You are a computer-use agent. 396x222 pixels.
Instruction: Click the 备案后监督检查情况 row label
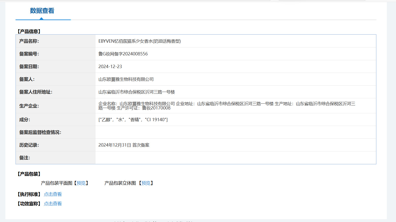40,132
